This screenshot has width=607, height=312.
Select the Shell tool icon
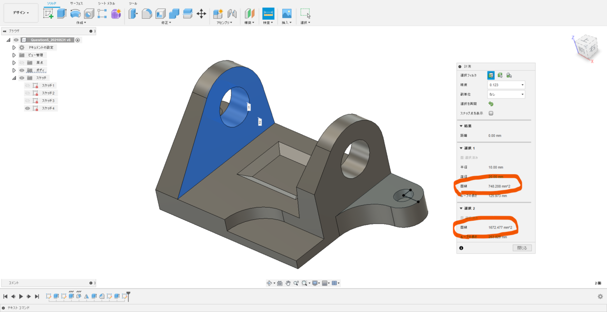(160, 14)
